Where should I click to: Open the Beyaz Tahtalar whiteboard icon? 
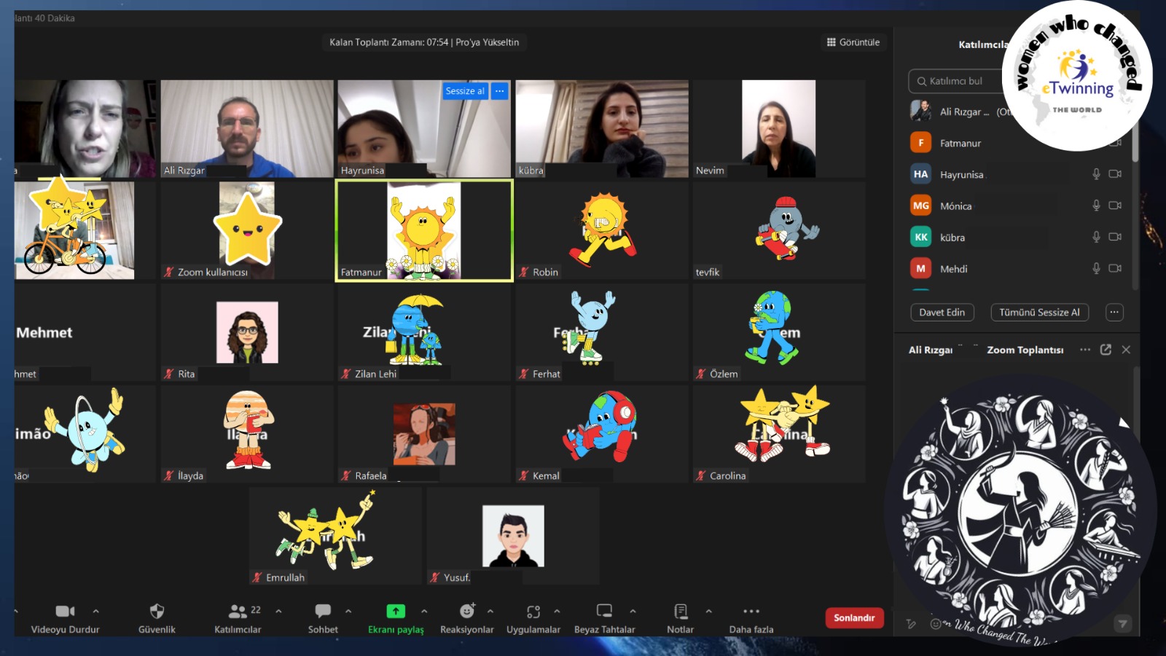604,611
